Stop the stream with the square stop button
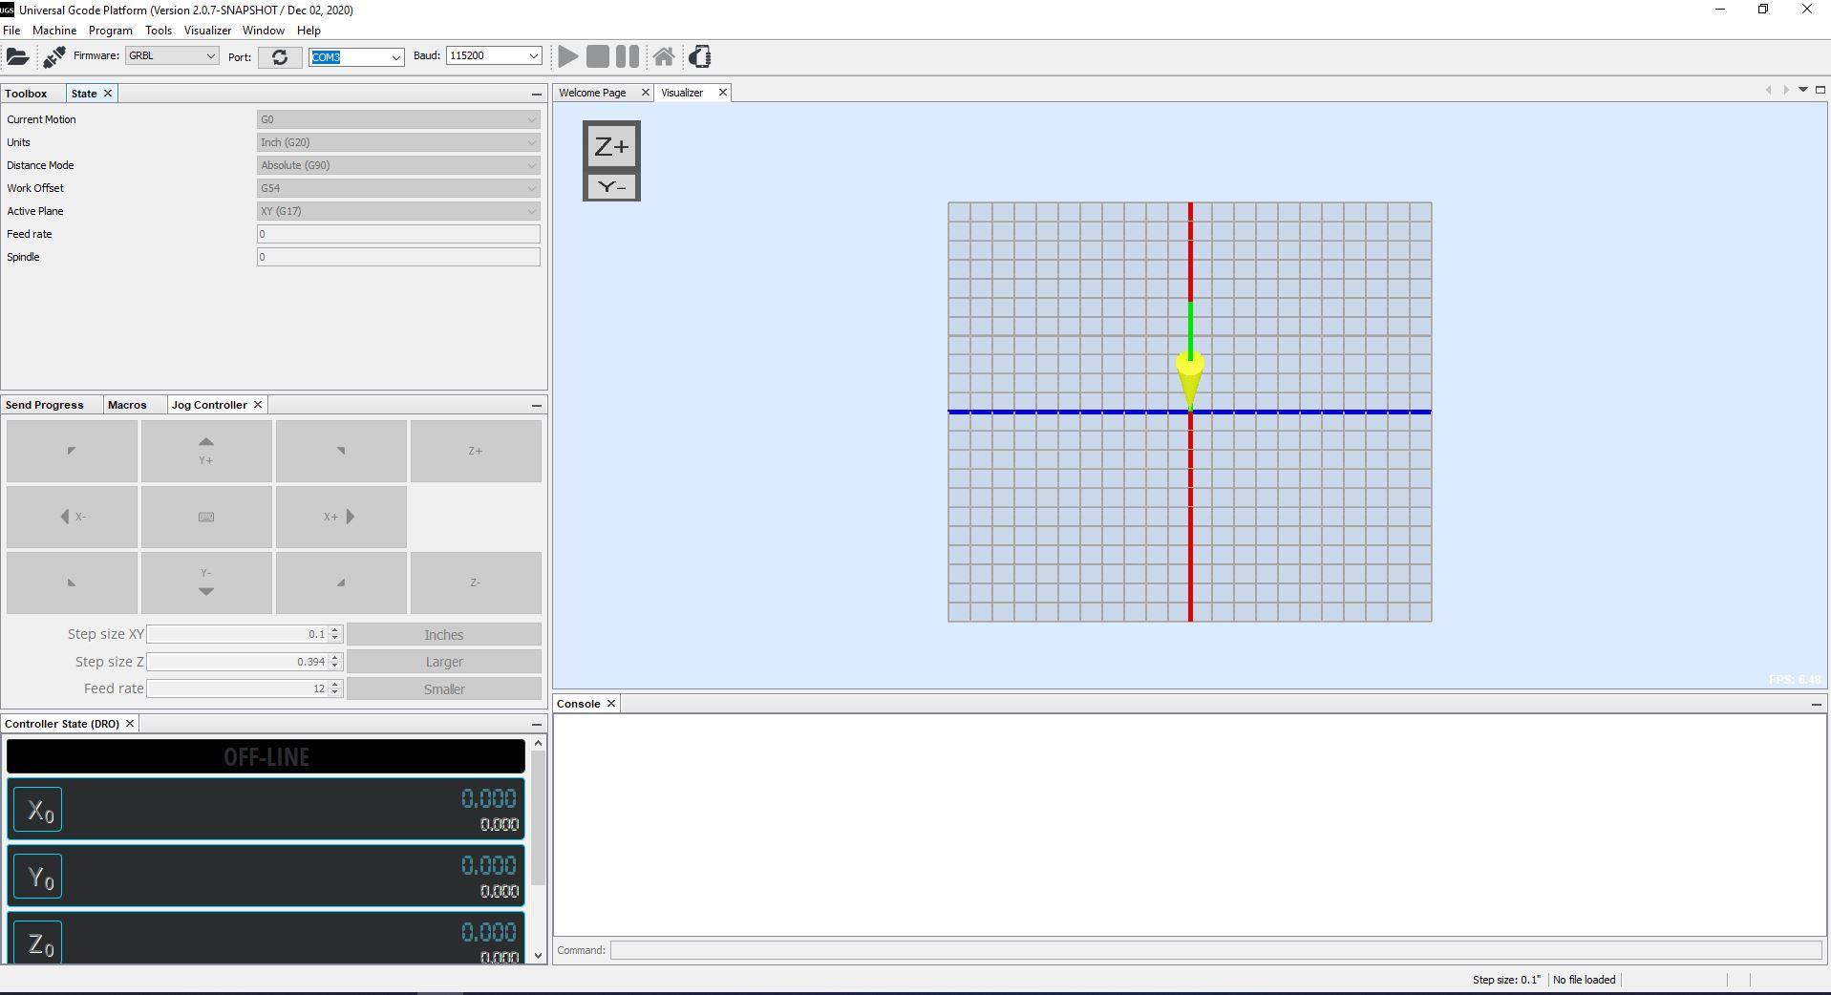Viewport: 1831px width, 995px height. [x=598, y=56]
